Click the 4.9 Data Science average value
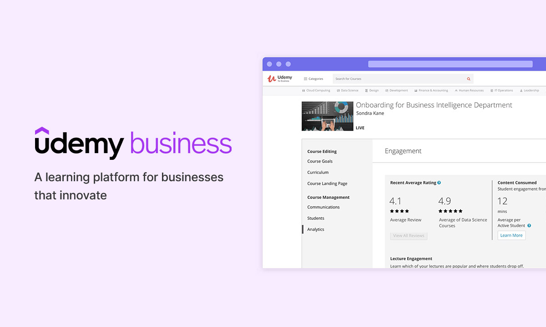Image resolution: width=546 pixels, height=327 pixels. [x=445, y=201]
